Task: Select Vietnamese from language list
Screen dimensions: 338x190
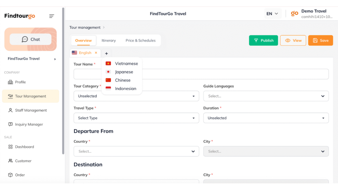Action: point(126,63)
